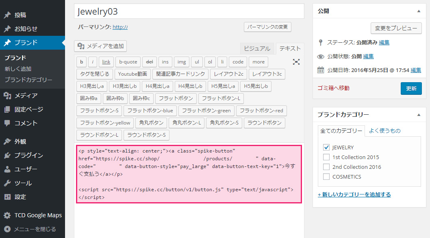This screenshot has width=430, height=238.
Task: Open the Media menu via its sidebar icon
Action: pos(7,96)
